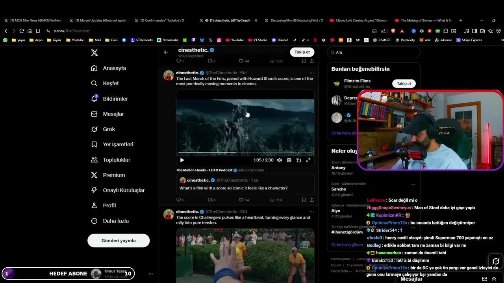Share the top post with 44 likes

[312, 61]
